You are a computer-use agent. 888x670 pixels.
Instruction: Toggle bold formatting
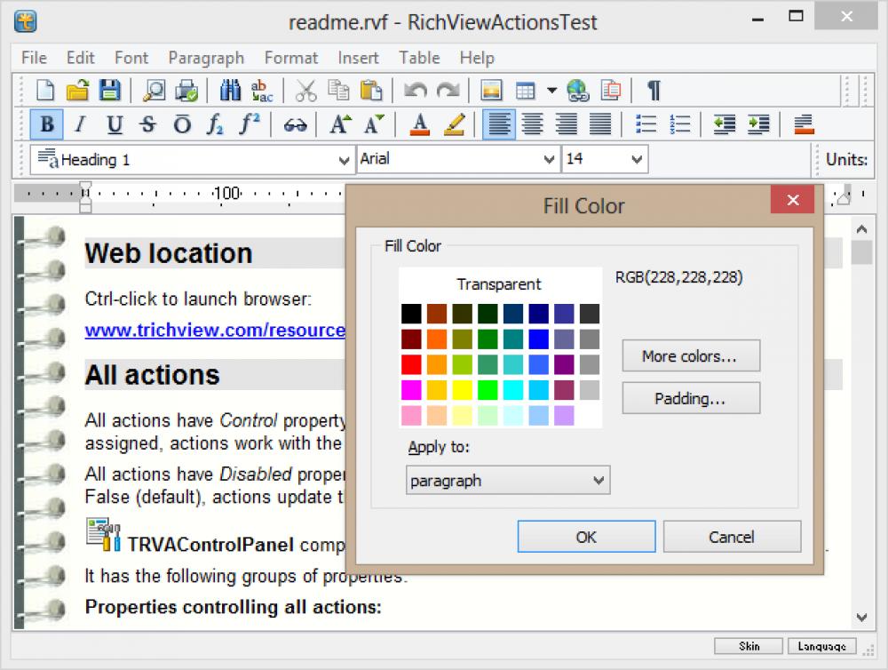pos(45,124)
